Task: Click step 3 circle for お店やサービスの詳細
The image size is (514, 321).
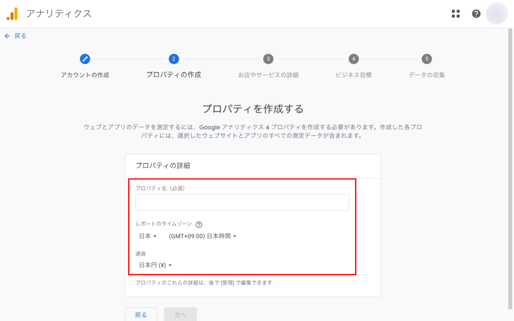Action: [268, 59]
